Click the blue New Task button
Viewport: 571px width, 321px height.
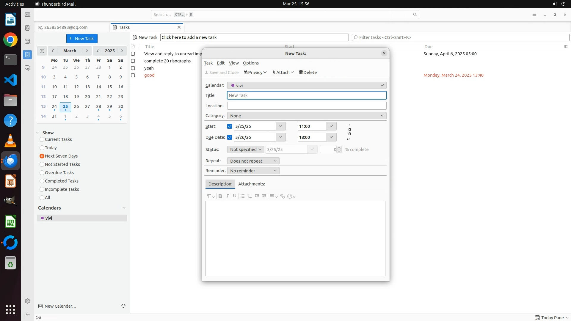point(82,38)
